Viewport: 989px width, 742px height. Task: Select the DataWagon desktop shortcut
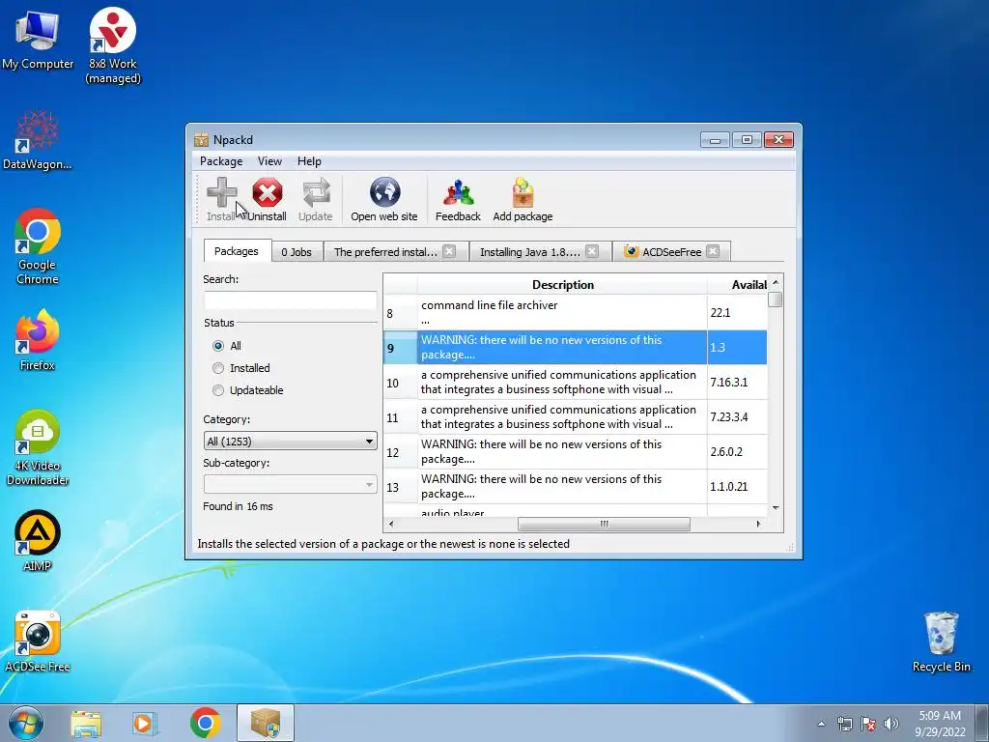(38, 140)
